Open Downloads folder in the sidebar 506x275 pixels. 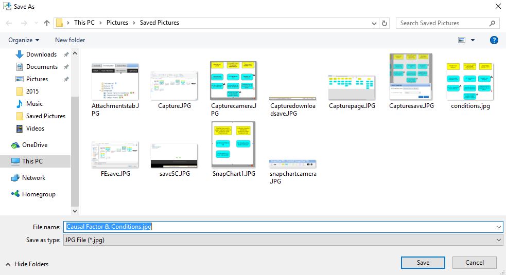click(x=41, y=54)
